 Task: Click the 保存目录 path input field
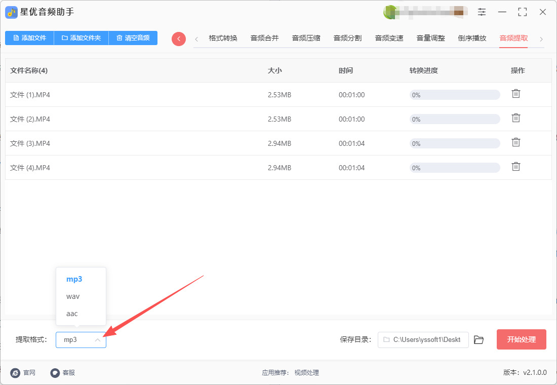click(423, 340)
